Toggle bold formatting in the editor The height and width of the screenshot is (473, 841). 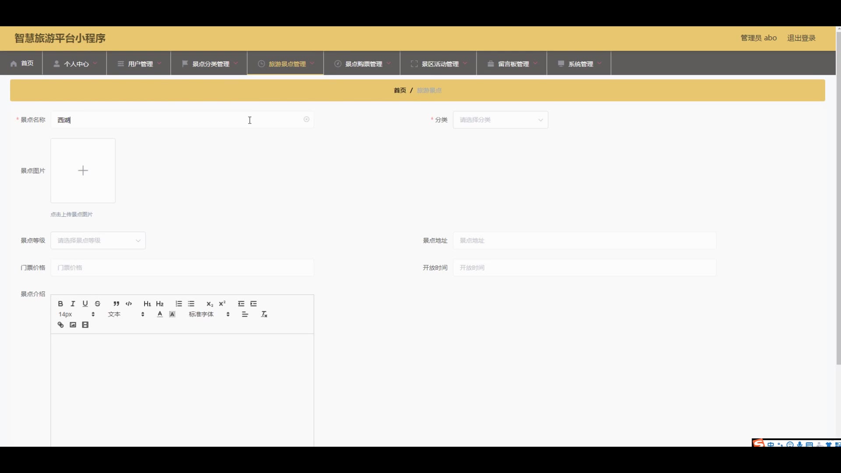tap(60, 304)
